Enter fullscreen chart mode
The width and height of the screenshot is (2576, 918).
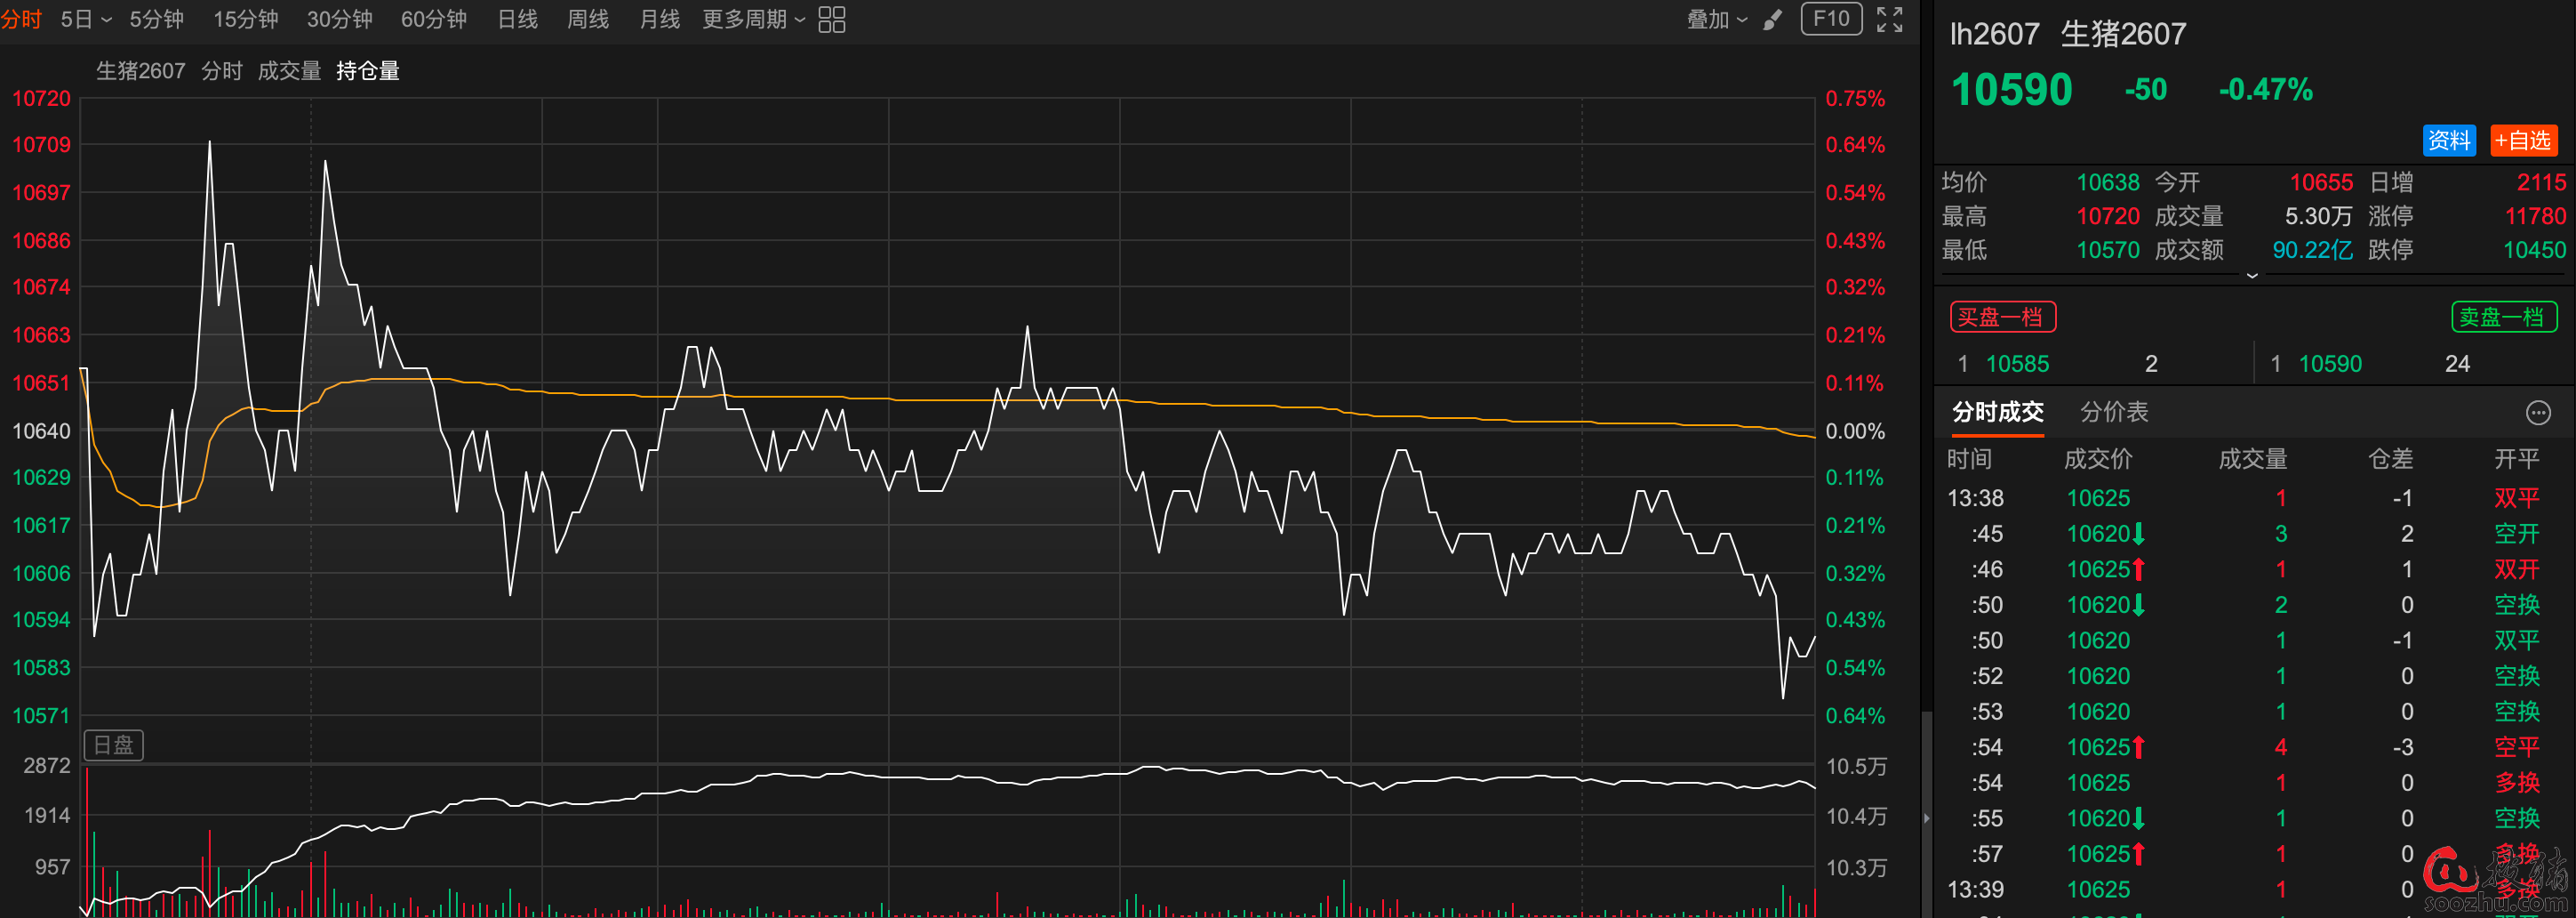[x=1889, y=20]
